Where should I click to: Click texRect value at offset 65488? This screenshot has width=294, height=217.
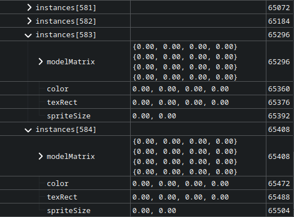pyautogui.click(x=181, y=197)
